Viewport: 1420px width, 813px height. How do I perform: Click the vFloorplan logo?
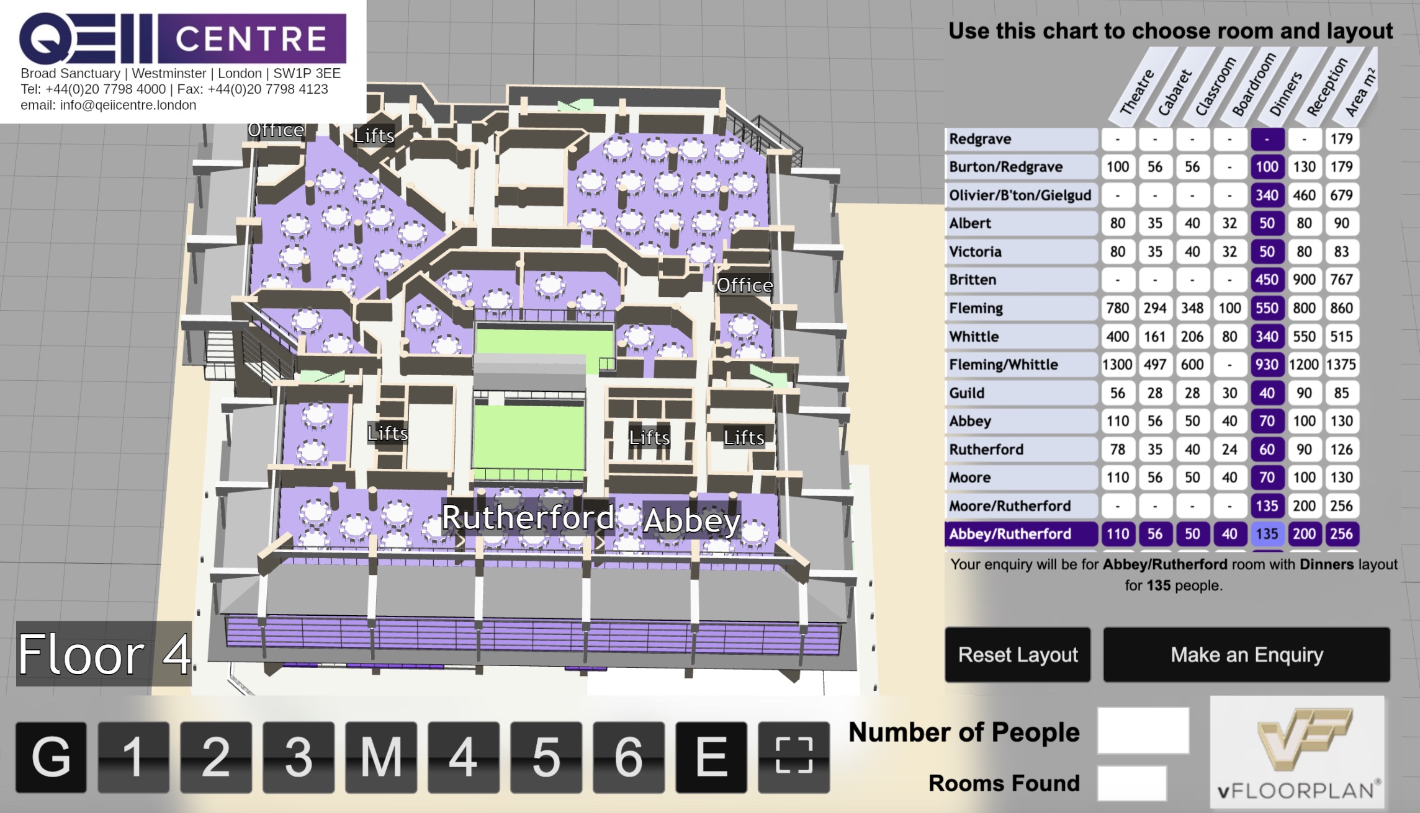[1297, 751]
